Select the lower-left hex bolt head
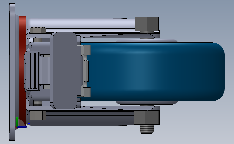 [38, 115]
